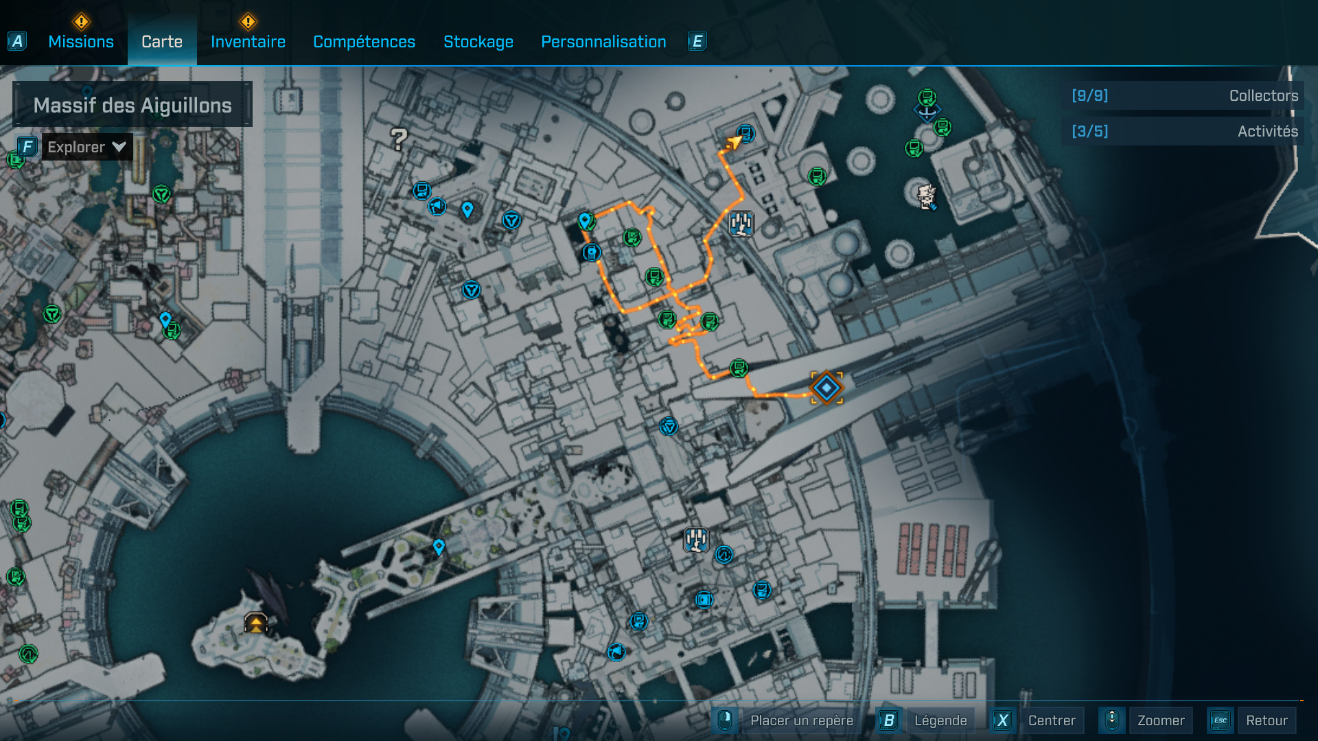1318x741 pixels.
Task: Select the megaphone icon near blue pin
Action: point(437,206)
